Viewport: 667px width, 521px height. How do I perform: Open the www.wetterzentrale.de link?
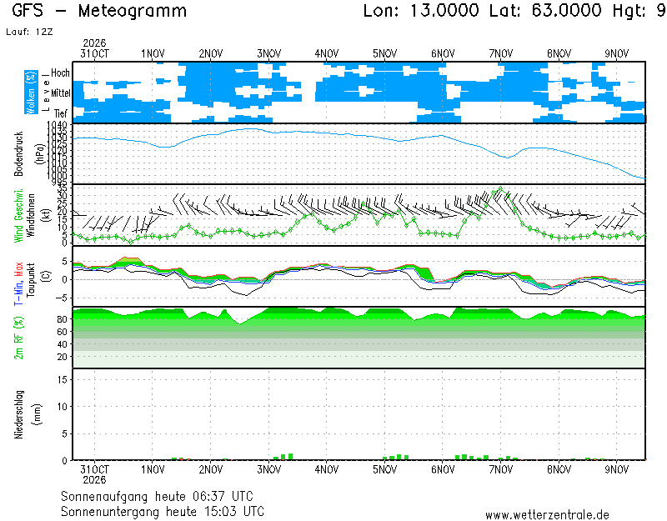(x=547, y=515)
